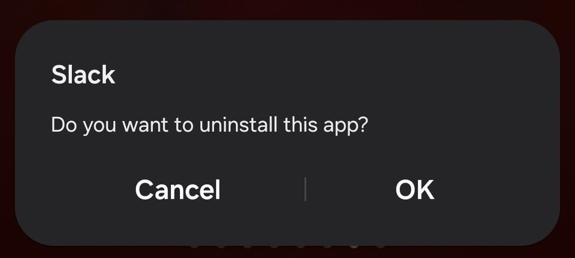
Task: Select OK to remove the app
Action: pos(415,190)
